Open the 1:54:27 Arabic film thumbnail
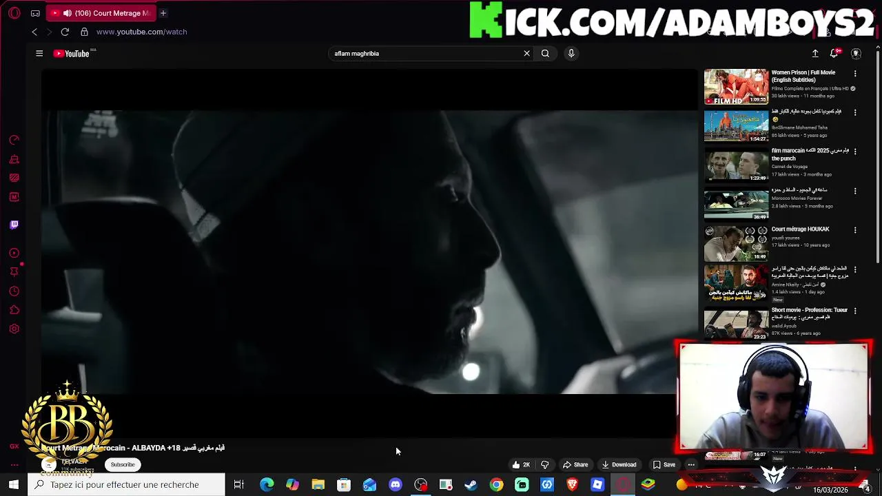Image resolution: width=882 pixels, height=496 pixels. pyautogui.click(x=736, y=125)
